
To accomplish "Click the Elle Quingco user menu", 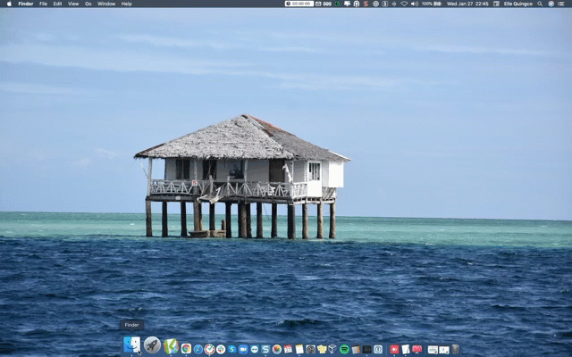I will pyautogui.click(x=518, y=4).
